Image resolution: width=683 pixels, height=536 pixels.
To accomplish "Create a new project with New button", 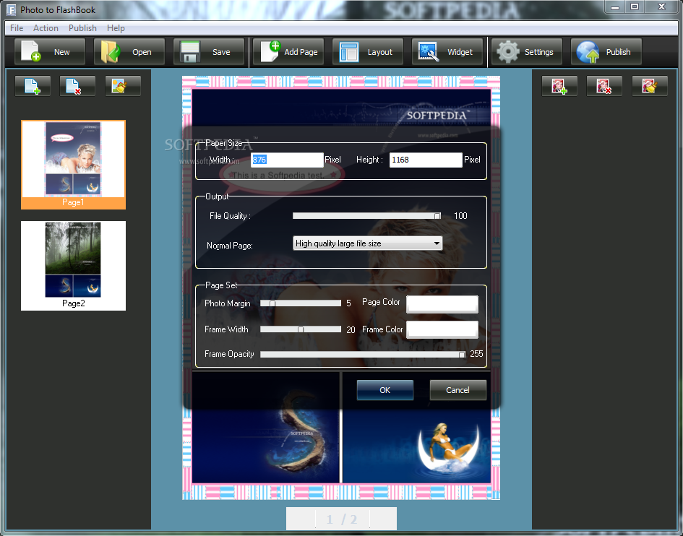I will (x=50, y=52).
